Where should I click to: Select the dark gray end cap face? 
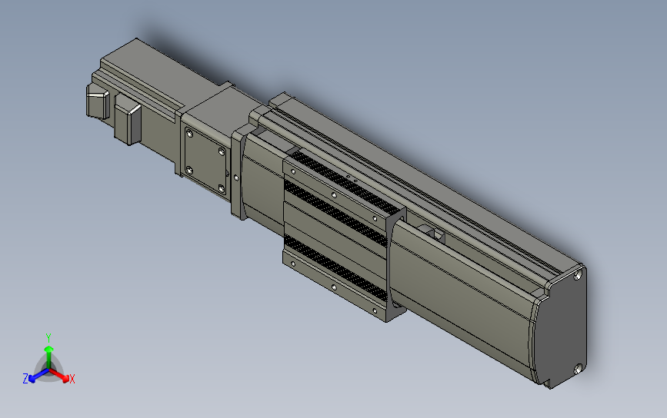tap(560, 328)
